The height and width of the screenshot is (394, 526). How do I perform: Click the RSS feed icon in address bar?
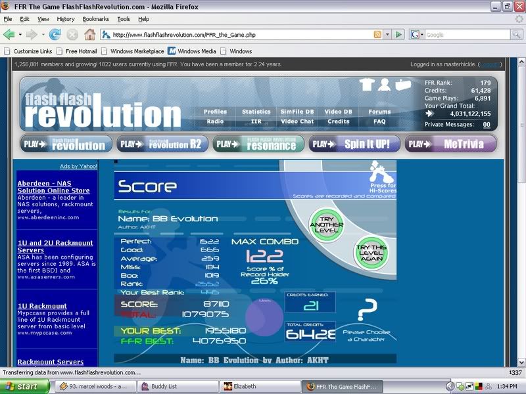[x=377, y=34]
